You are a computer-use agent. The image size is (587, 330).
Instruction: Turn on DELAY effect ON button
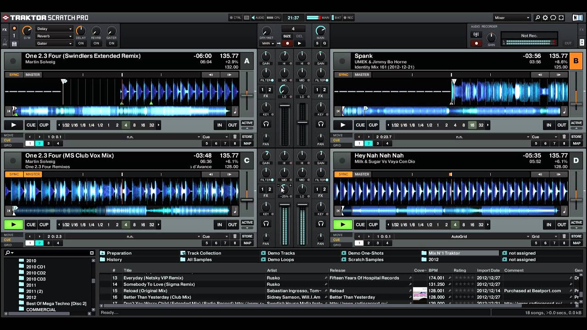click(x=81, y=44)
